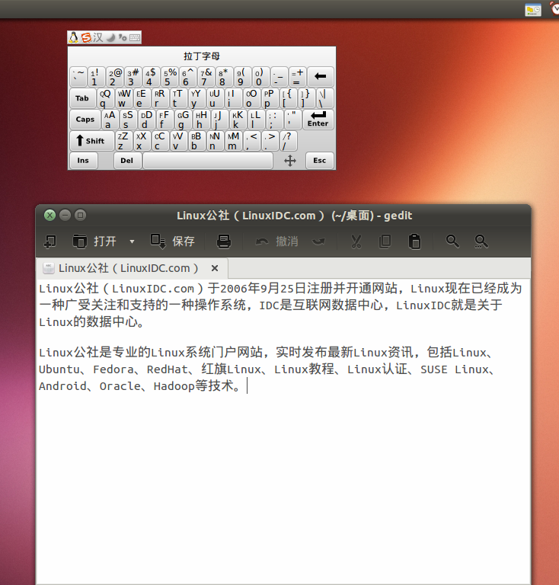The height and width of the screenshot is (585, 559).
Task: Click the 保存 save button
Action: tap(172, 241)
